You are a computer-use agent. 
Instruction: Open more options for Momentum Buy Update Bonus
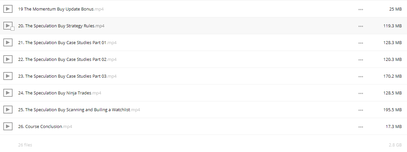[361, 10]
